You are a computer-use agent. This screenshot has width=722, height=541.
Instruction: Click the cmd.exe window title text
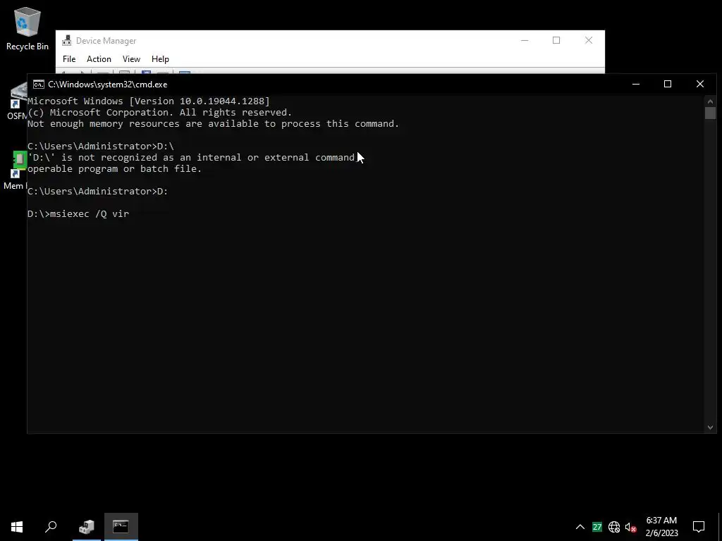(108, 85)
